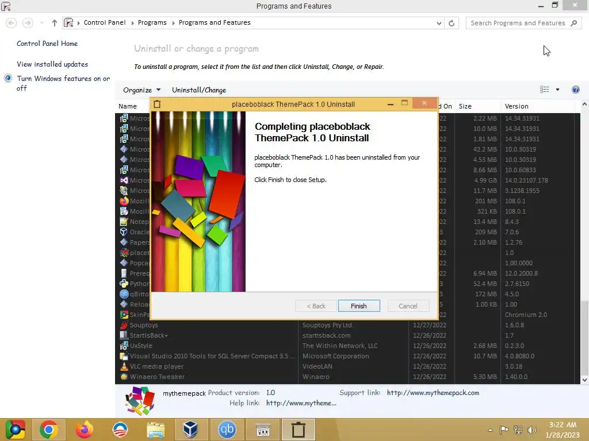
Task: Open View installed updates link
Action: 52,64
